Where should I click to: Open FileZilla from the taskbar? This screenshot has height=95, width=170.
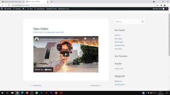click(x=56, y=93)
